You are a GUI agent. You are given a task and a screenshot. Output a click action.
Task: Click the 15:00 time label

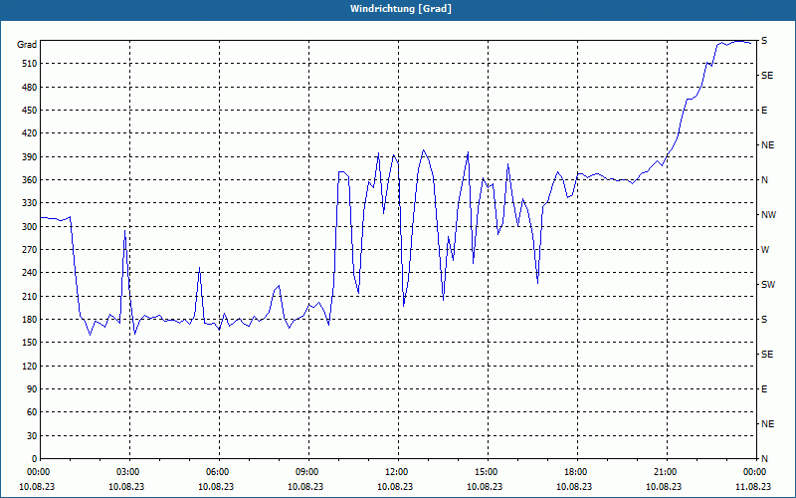coord(488,472)
